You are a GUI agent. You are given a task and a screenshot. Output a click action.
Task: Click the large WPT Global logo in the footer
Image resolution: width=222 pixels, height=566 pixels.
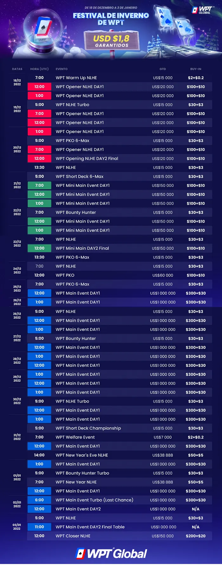click(111, 553)
